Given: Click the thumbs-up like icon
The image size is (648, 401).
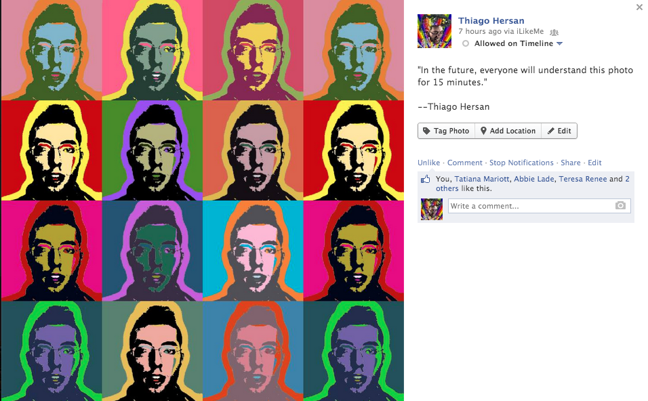Looking at the screenshot, I should click(425, 180).
